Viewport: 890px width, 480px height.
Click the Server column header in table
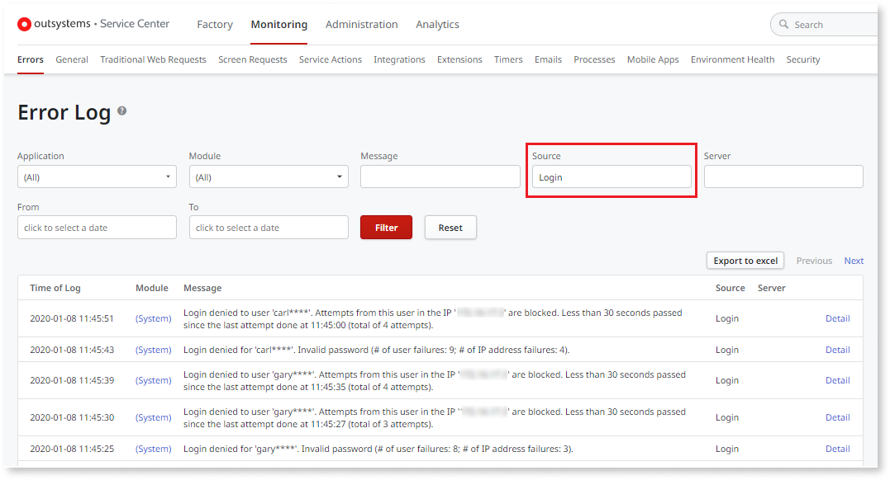click(x=771, y=288)
